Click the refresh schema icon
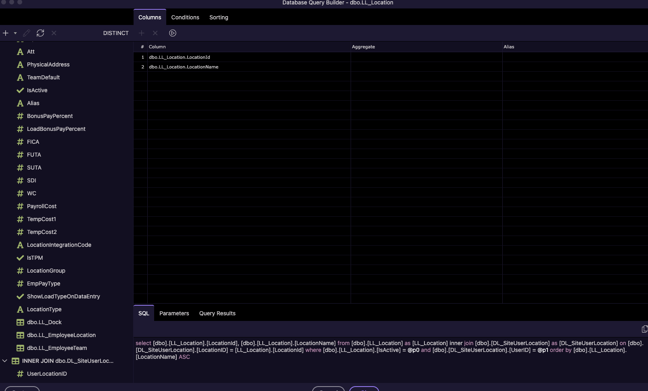648x391 pixels. [40, 33]
